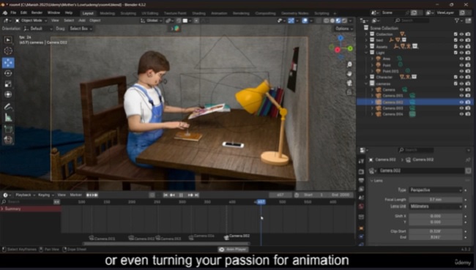
Task: Open the viewport Options button
Action: [344, 29]
